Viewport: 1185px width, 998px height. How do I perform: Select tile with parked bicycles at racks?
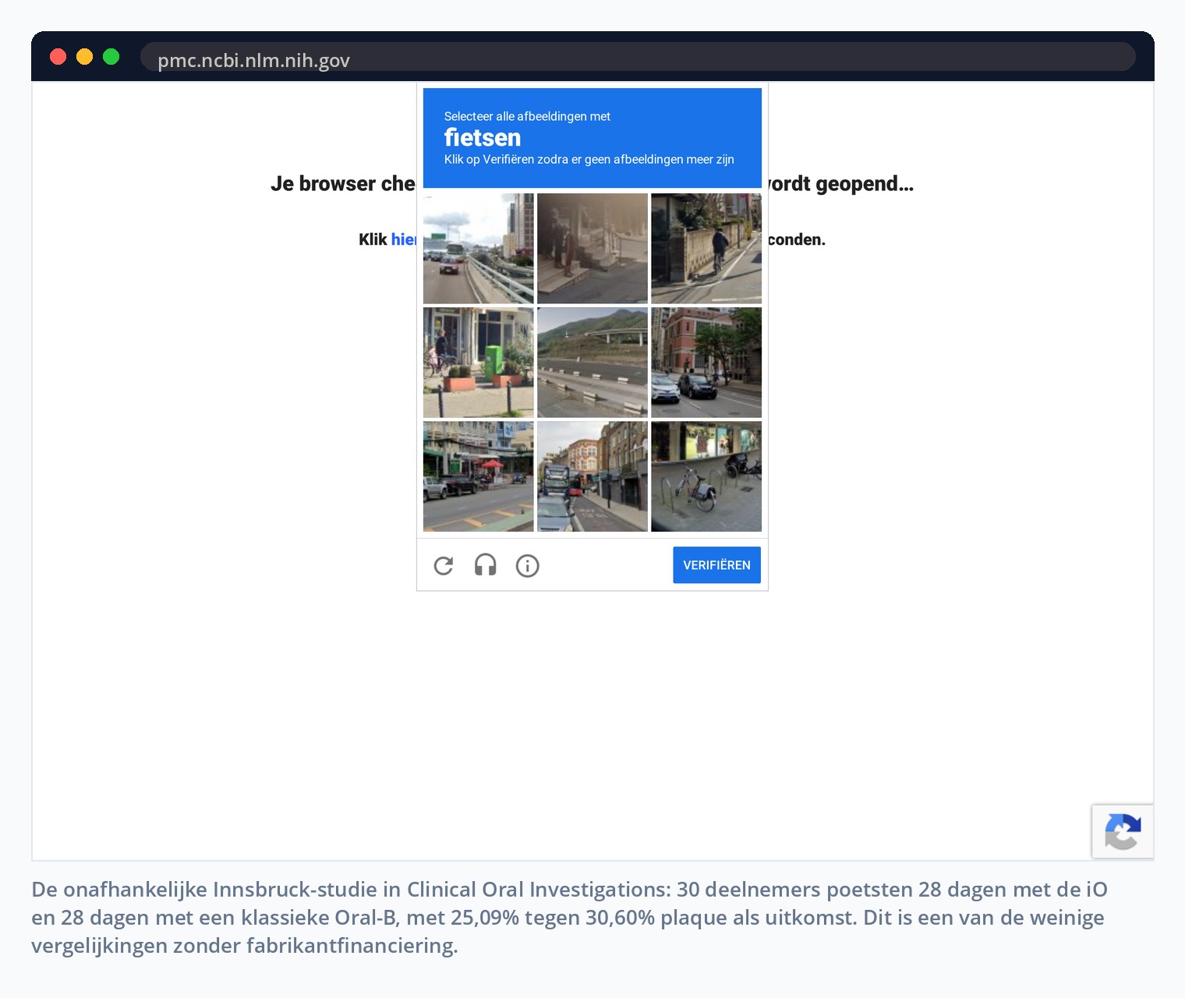click(x=706, y=476)
